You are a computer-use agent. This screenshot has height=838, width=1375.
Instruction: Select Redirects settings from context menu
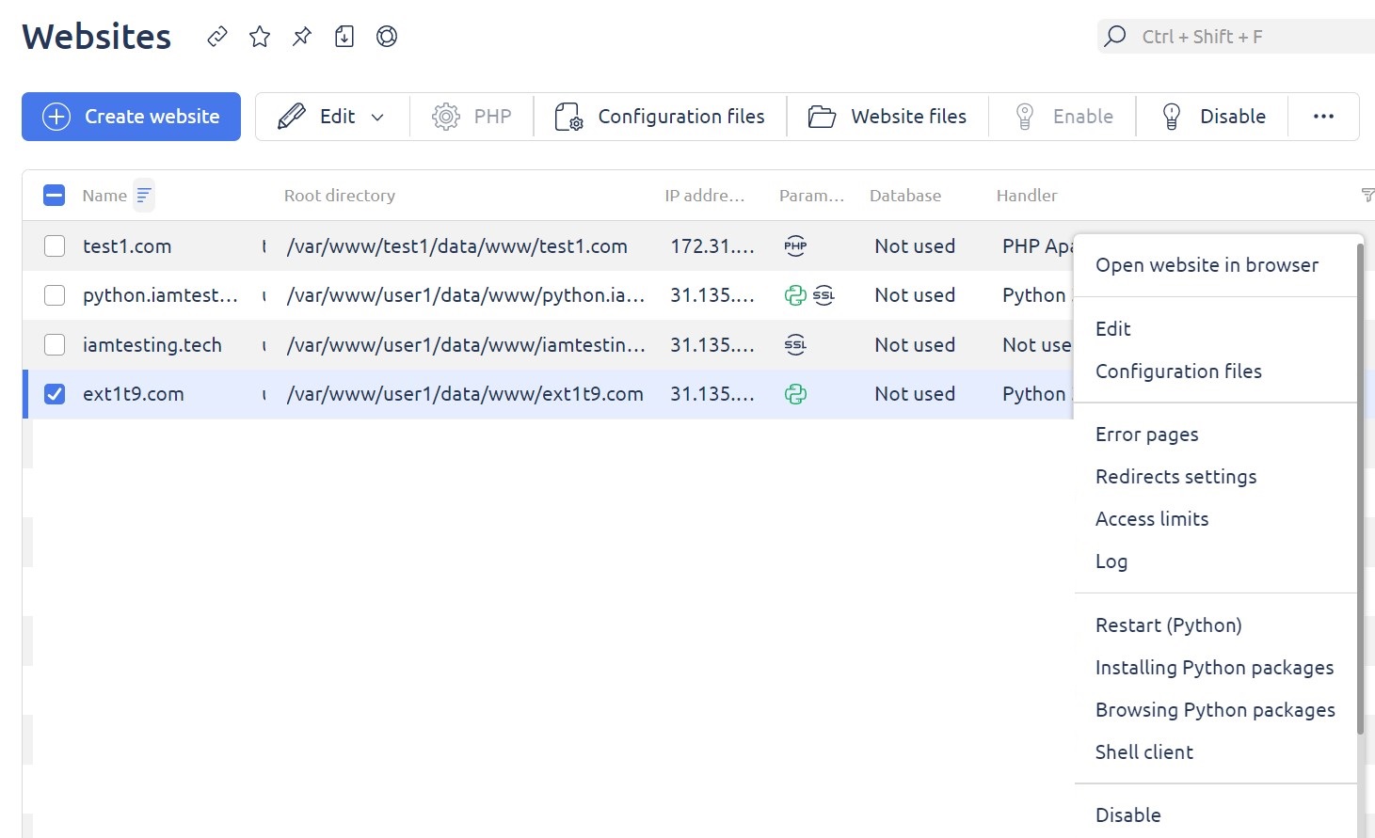[x=1175, y=477]
